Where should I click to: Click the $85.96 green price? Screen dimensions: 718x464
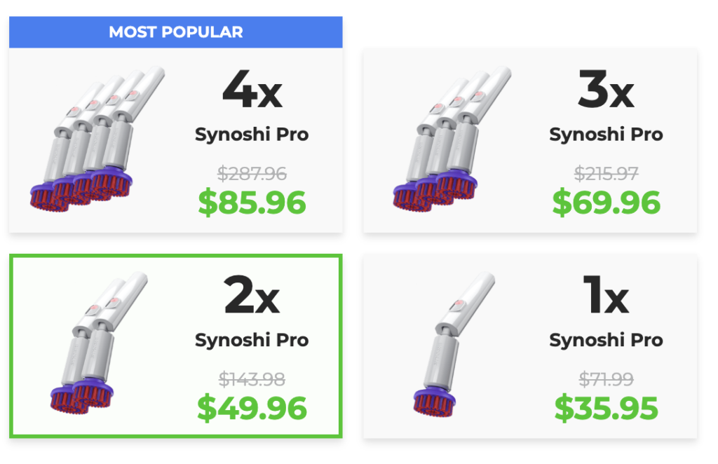(x=252, y=203)
